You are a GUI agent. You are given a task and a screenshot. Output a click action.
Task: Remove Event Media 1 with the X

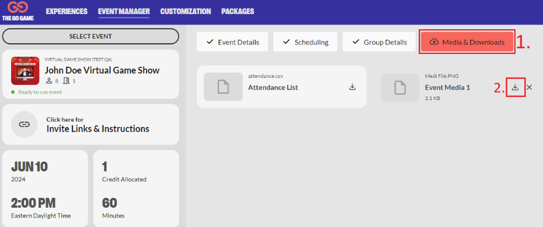(529, 87)
